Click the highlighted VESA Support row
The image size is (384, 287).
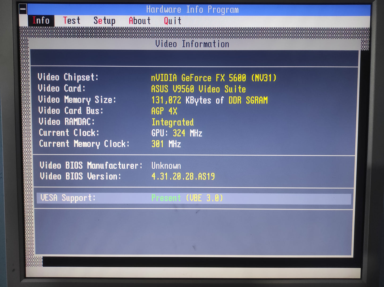click(x=193, y=198)
